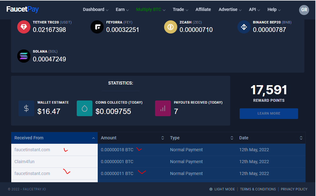The width and height of the screenshot is (316, 196).
Task: Open Privacy Policy link
Action: 294,189
